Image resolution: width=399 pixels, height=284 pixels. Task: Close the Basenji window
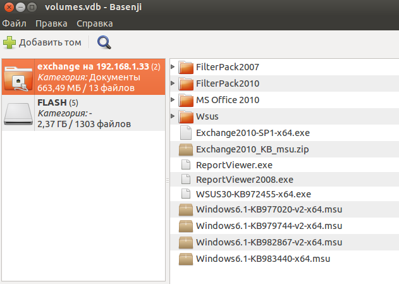click(9, 7)
